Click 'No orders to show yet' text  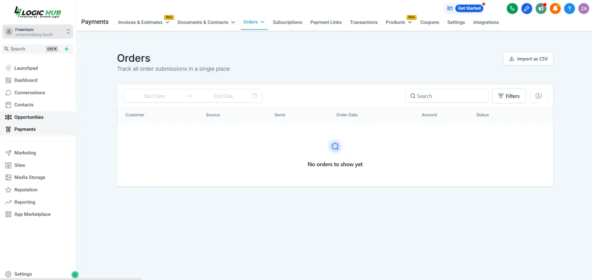tap(335, 164)
